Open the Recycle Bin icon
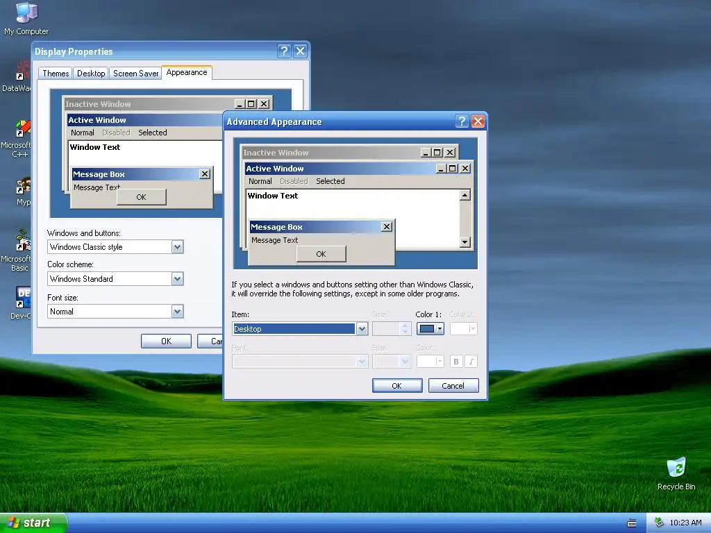 coord(676,473)
